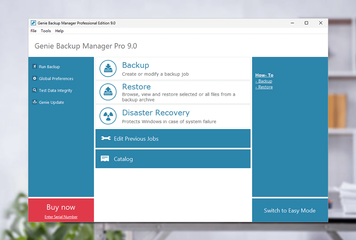Follow the Enter Serial Number link
356x240 pixels.
tap(61, 217)
